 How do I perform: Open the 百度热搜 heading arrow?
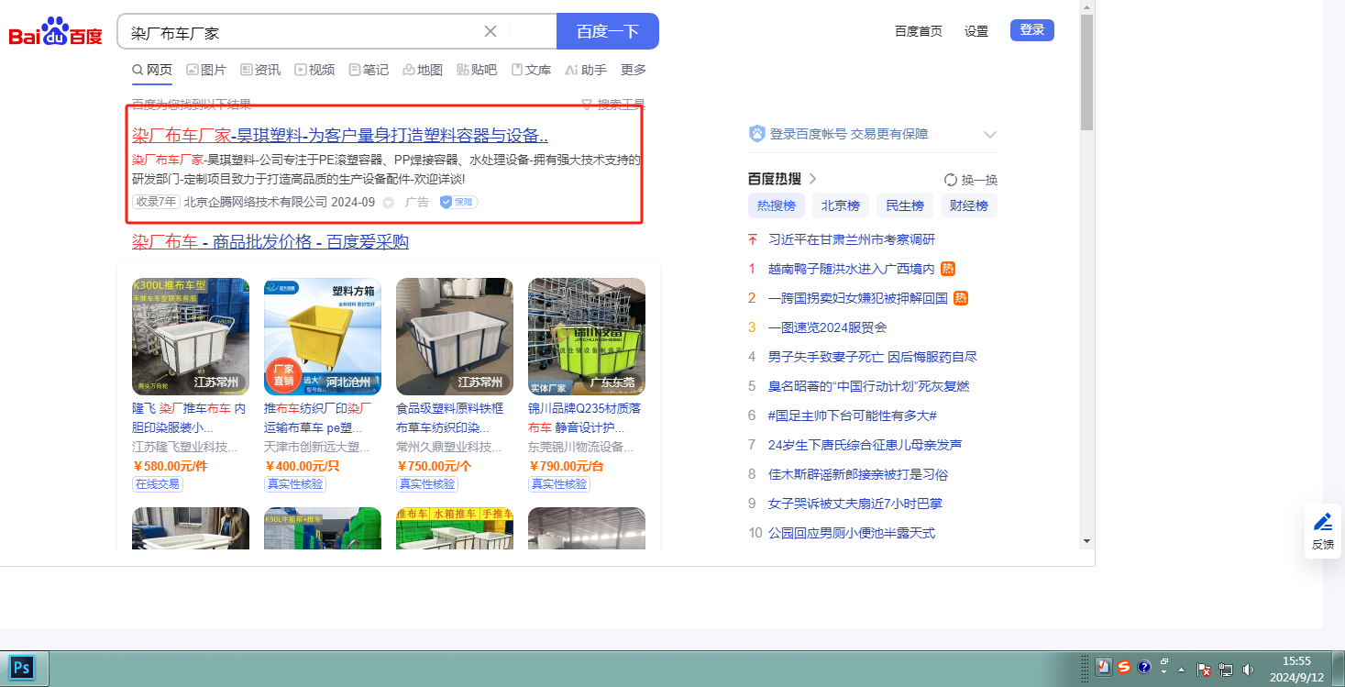click(x=812, y=179)
